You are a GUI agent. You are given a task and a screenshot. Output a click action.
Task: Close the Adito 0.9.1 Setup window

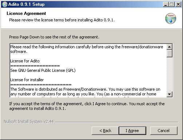[178, 4]
